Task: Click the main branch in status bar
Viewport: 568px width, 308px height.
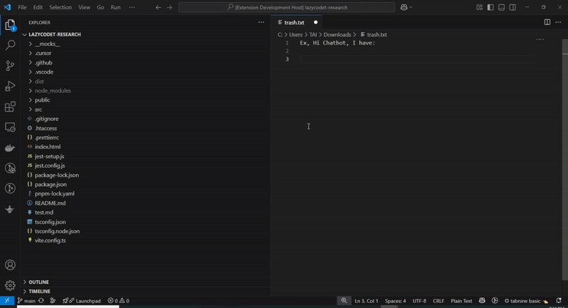Action: click(26, 301)
